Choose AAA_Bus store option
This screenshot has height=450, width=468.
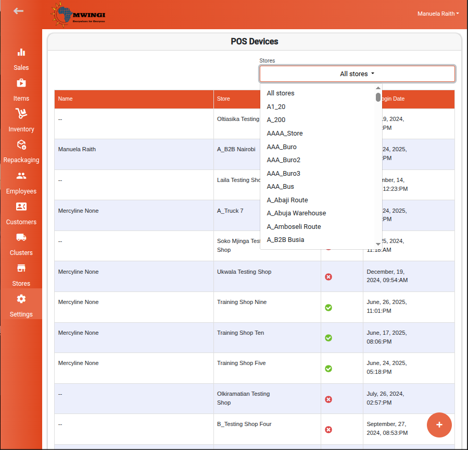pos(318,187)
